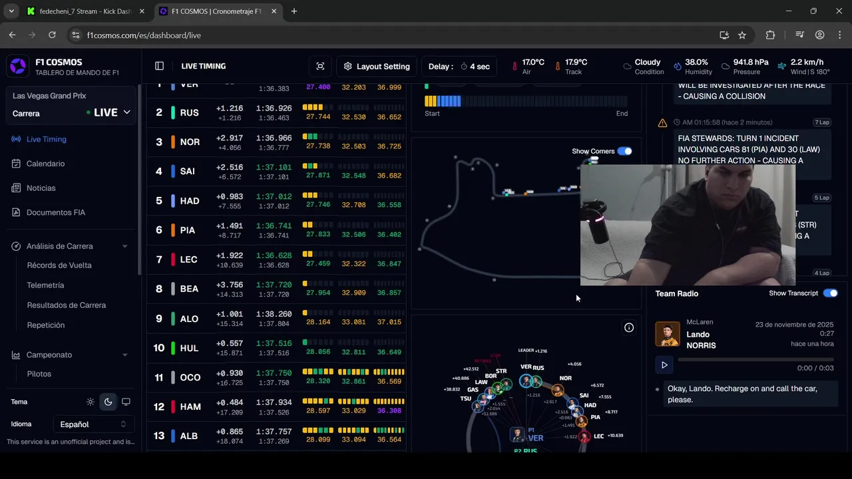
Task: Select the HAM driver row
Action: point(276,406)
